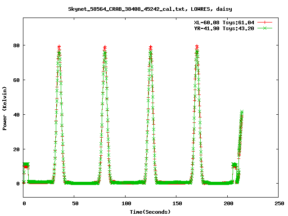Click the calibration step at the start of the trace
Screen dimensions: 288x216
[x=26, y=165]
